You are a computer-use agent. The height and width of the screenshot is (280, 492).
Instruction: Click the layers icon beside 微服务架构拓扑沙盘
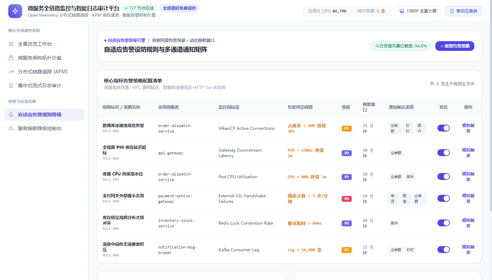11,58
